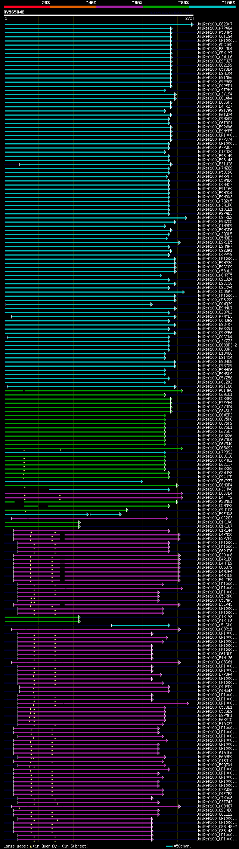This screenshot has width=239, height=849.
Task: Open hit UniRef100_C0PFP1
Action: click(x=214, y=86)
